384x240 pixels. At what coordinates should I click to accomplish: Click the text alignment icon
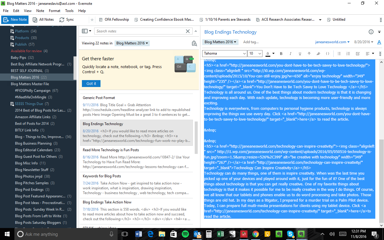click(368, 54)
